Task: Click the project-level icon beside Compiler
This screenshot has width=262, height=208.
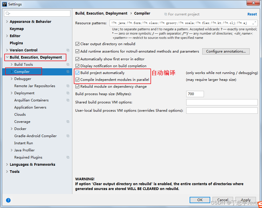Action: pyautogui.click(x=68, y=72)
